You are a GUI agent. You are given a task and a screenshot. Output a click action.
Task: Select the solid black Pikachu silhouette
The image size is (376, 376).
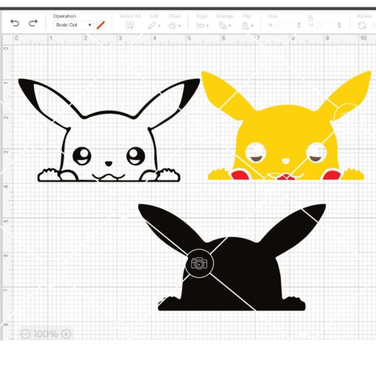232,257
